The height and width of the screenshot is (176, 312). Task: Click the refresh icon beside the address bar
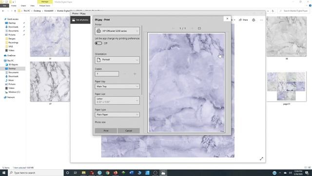(x=273, y=11)
